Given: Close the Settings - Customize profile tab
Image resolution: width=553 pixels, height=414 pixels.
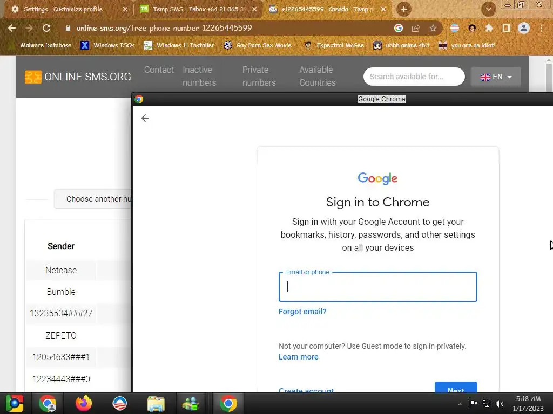Looking at the screenshot, I should [125, 10].
